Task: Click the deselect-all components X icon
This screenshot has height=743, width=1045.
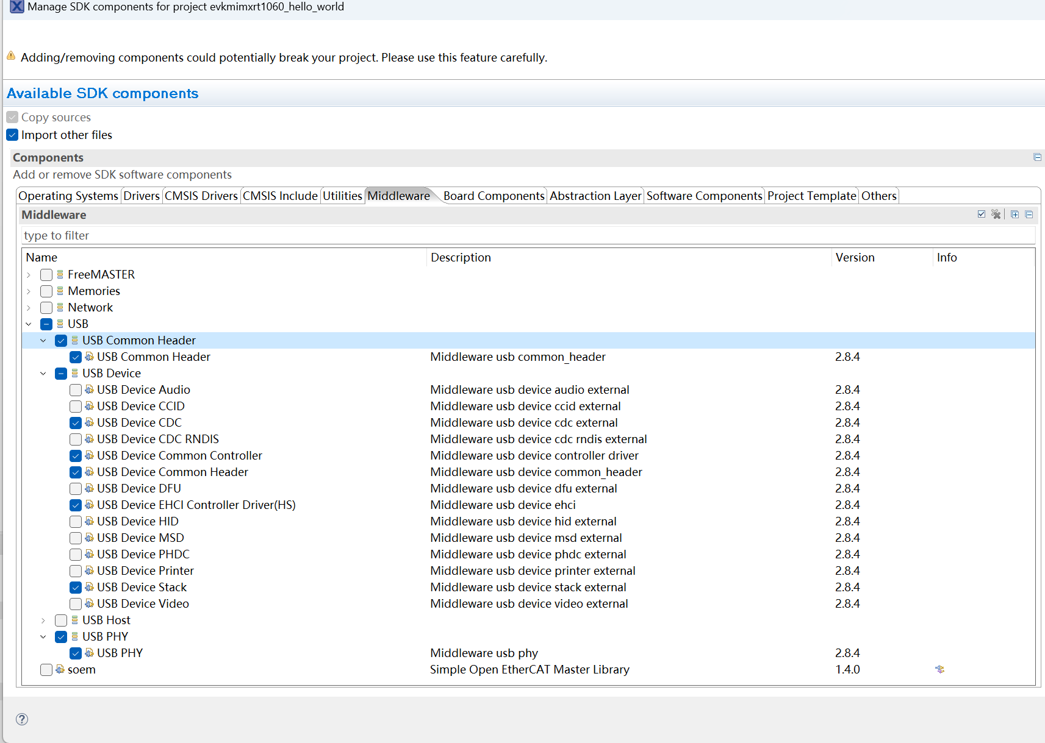Action: point(996,215)
